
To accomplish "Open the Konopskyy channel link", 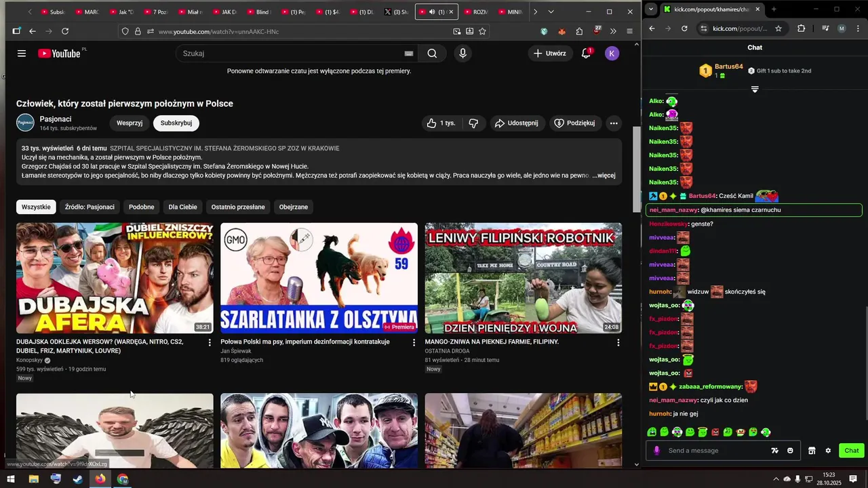I will coord(29,360).
